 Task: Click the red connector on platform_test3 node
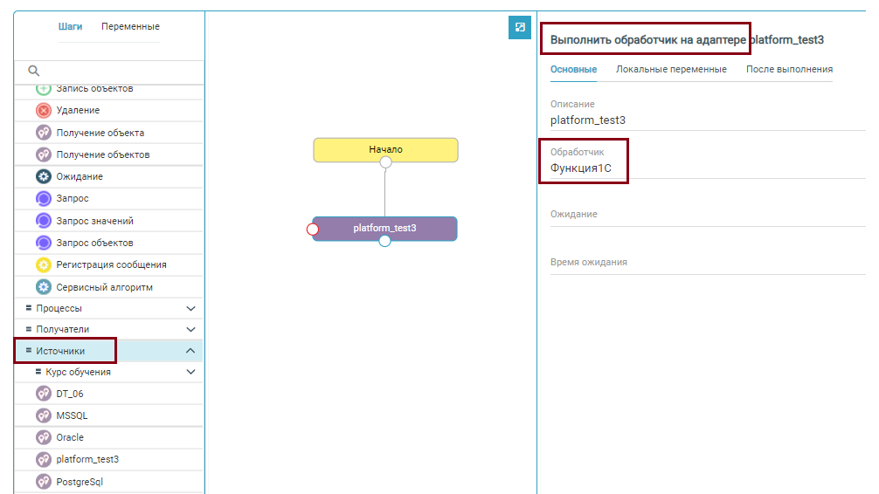tap(313, 230)
